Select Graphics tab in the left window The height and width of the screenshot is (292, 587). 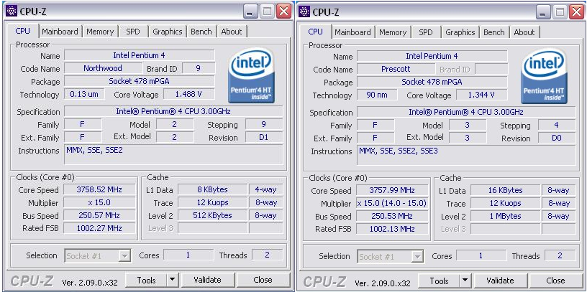pos(168,32)
